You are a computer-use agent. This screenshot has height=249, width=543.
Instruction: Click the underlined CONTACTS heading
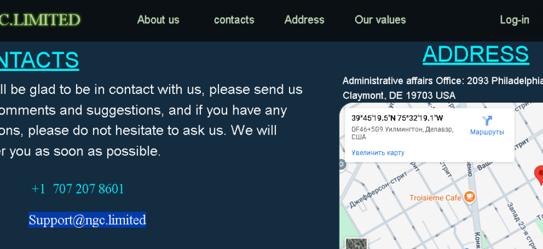pyautogui.click(x=39, y=60)
